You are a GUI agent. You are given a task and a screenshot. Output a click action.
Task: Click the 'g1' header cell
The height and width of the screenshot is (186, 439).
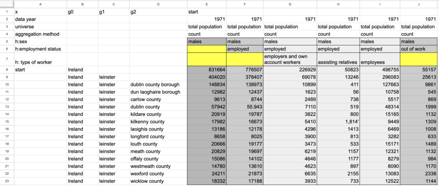pyautogui.click(x=114, y=12)
